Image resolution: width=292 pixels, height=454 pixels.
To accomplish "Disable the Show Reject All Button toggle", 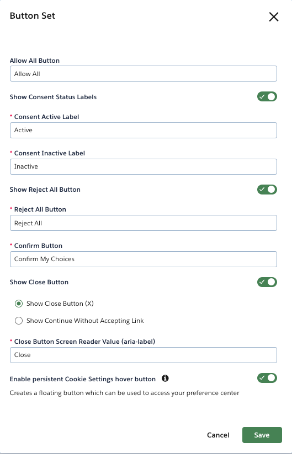I will 267,190.
